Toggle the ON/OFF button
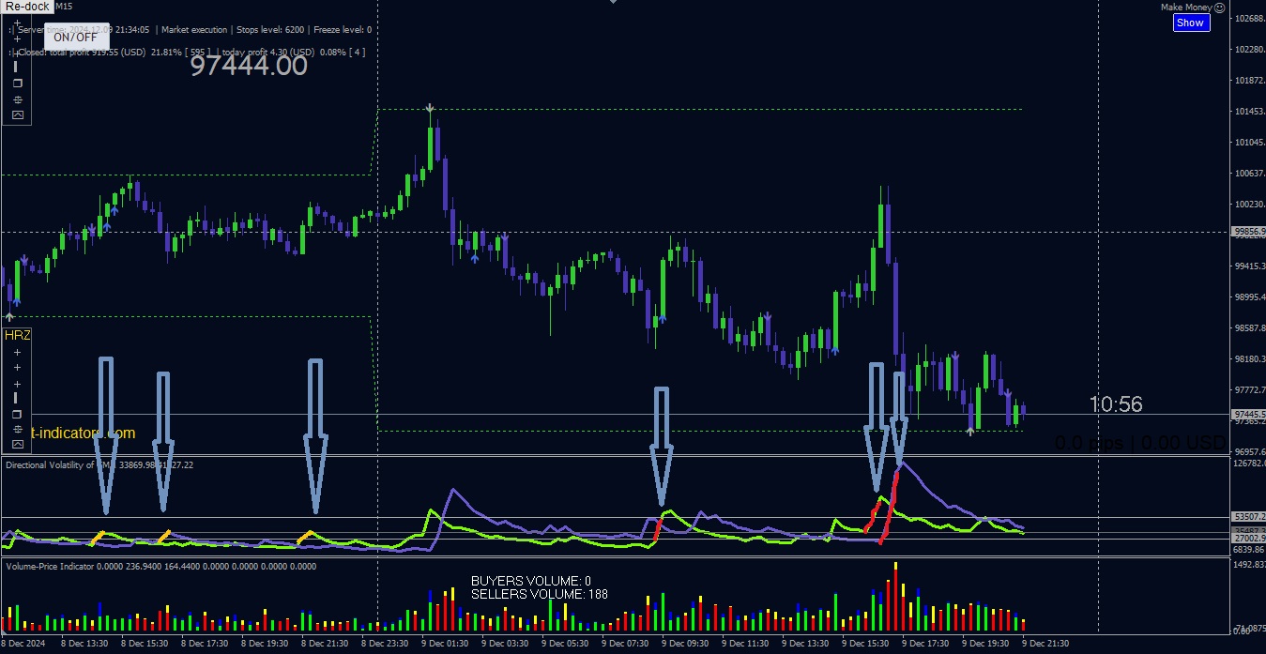This screenshot has height=654, width=1266. [75, 38]
